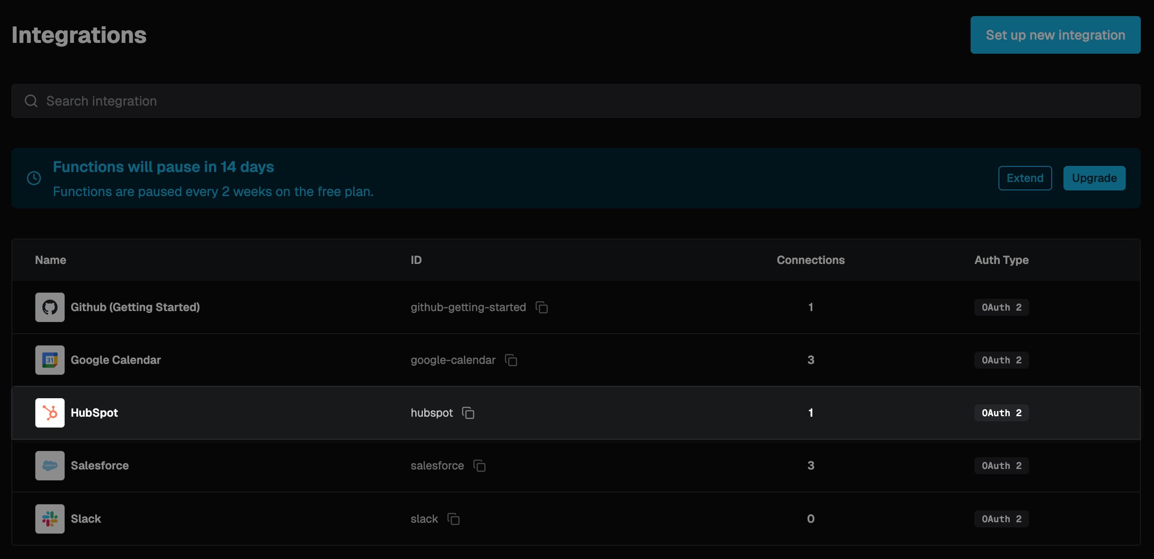This screenshot has width=1154, height=559.
Task: Click the slack ID text
Action: pyautogui.click(x=424, y=519)
